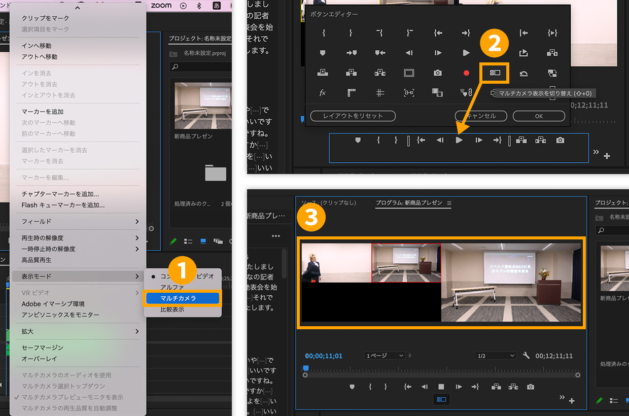Click Step Forward in Program monitor with stop button
This screenshot has width=629, height=416.
(459, 387)
